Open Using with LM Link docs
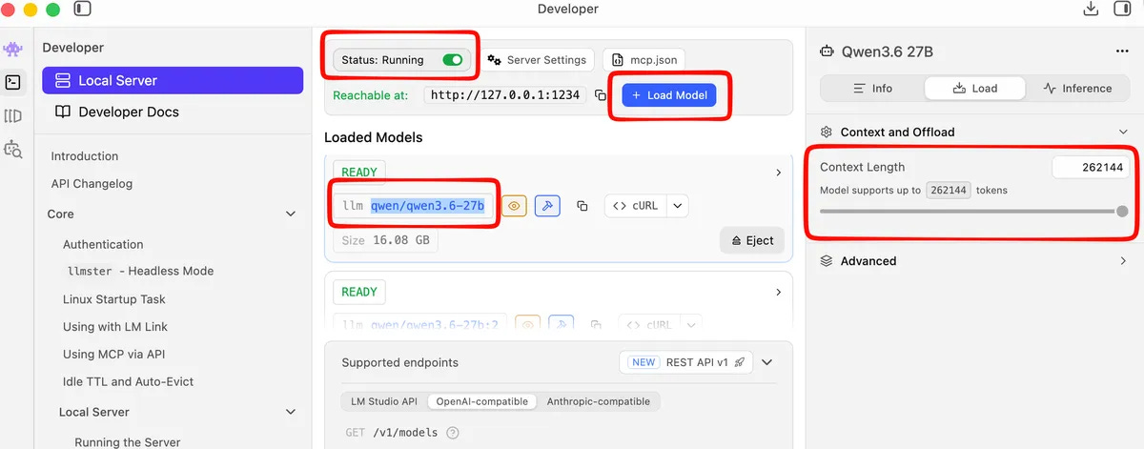 pos(115,327)
